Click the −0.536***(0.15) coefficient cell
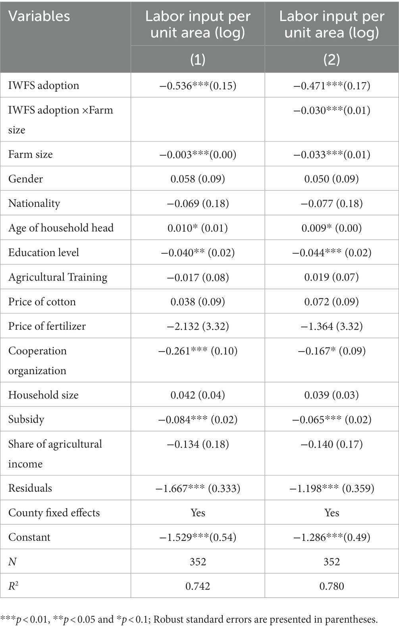 [198, 85]
